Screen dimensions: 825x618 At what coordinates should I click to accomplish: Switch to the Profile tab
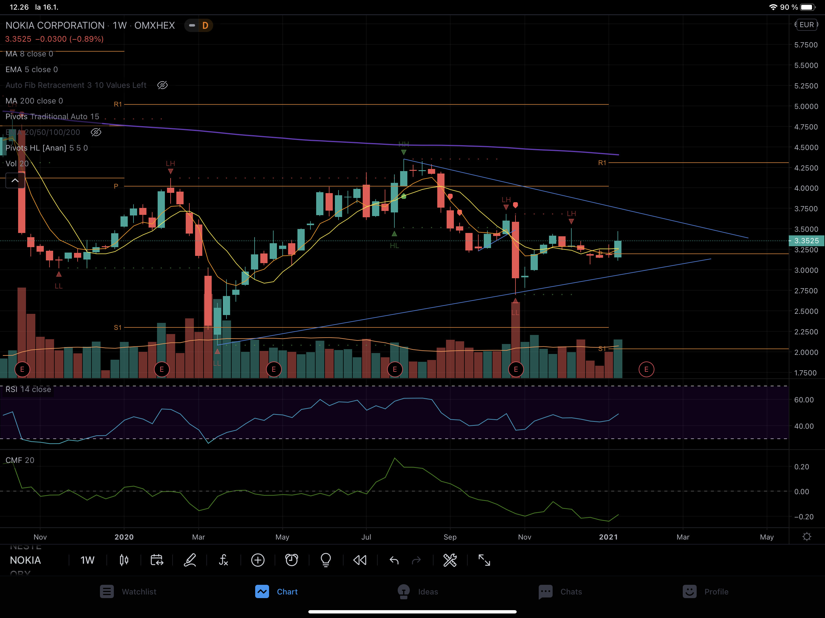(705, 591)
